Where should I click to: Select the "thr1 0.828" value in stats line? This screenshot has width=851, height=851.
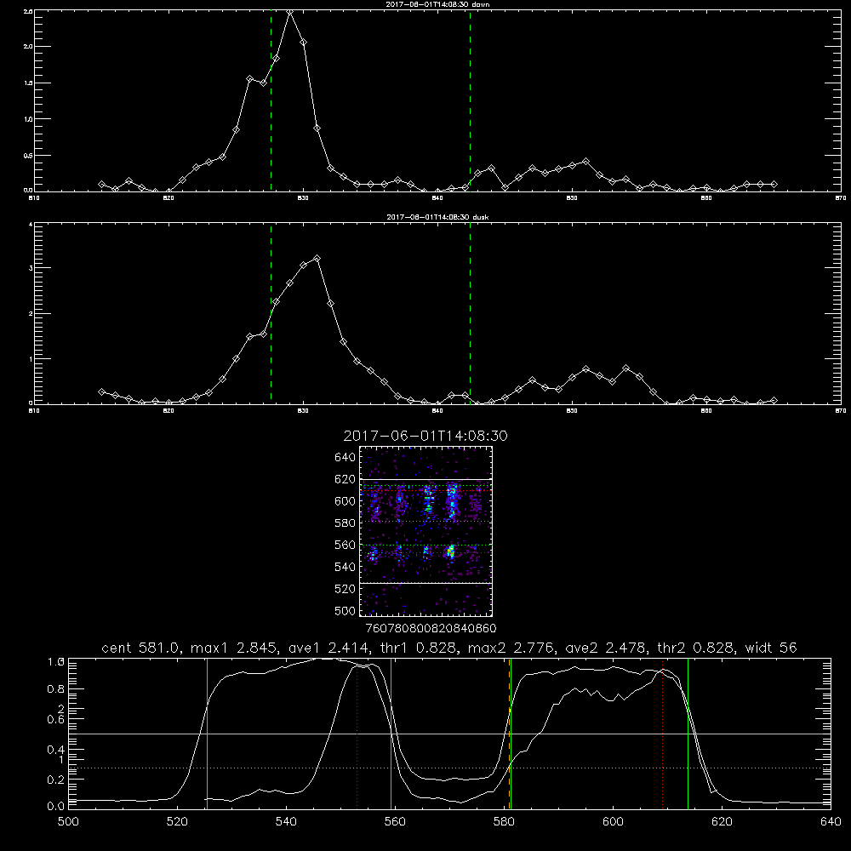419,648
